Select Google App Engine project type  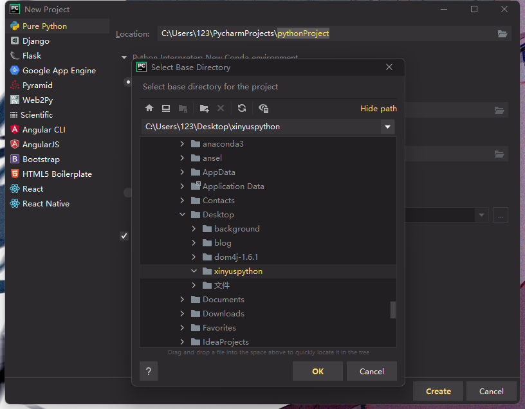(x=58, y=70)
